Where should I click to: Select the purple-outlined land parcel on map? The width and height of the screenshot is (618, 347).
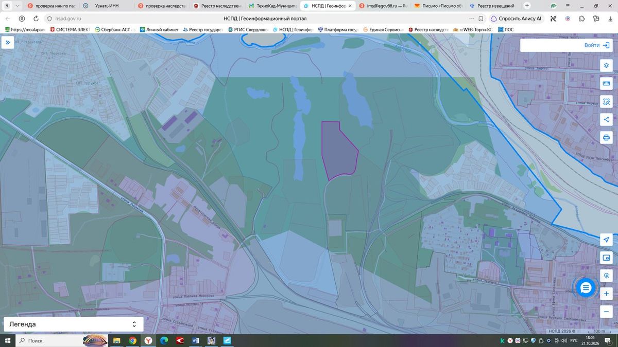[338, 150]
